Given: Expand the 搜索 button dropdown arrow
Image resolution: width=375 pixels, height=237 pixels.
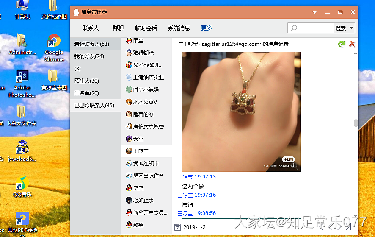Looking at the screenshot, I should [351, 28].
